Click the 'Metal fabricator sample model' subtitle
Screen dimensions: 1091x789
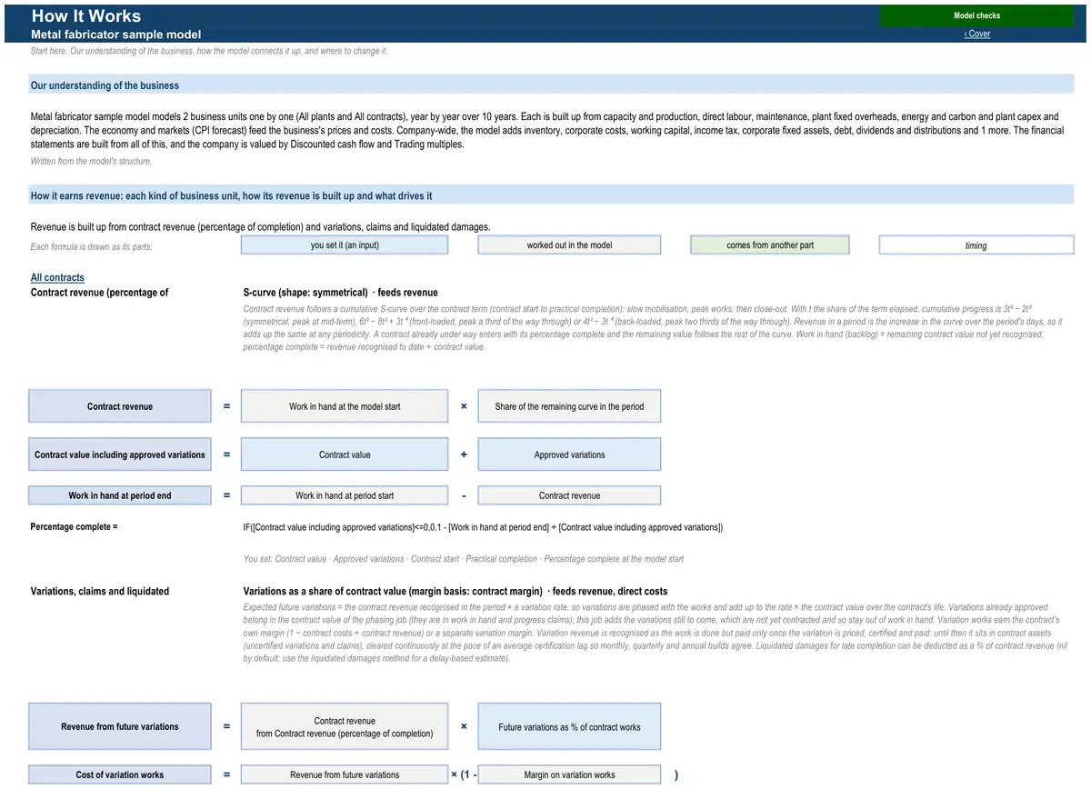click(116, 35)
